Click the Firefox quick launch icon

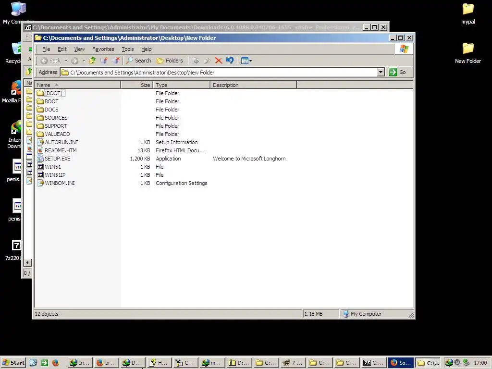pyautogui.click(x=56, y=363)
